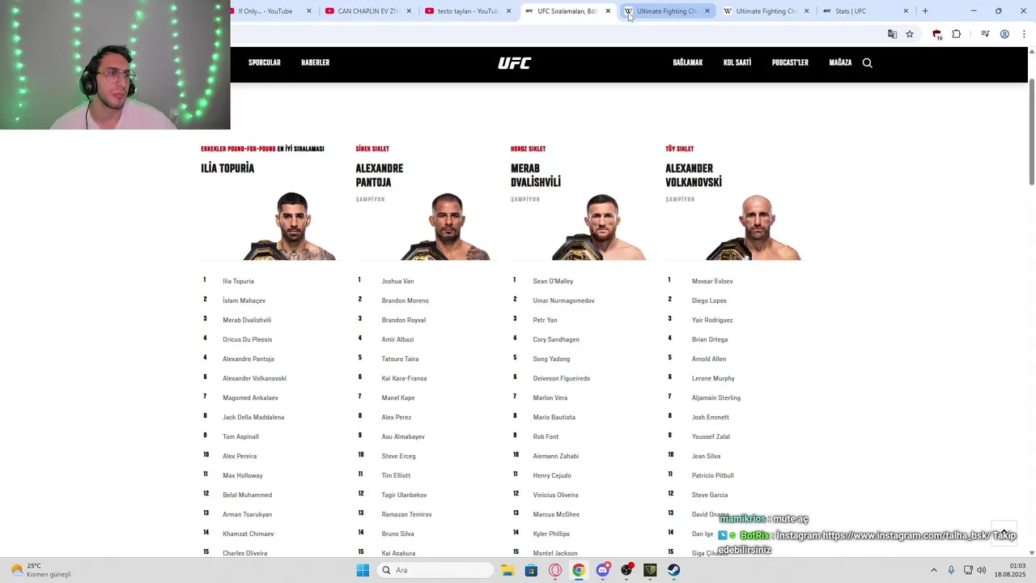The height and width of the screenshot is (583, 1036).
Task: Open Brandon Moreno ranking link
Action: 405,300
